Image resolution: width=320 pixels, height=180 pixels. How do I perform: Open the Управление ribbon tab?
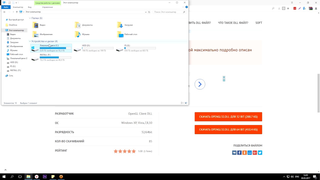coord(47,7)
